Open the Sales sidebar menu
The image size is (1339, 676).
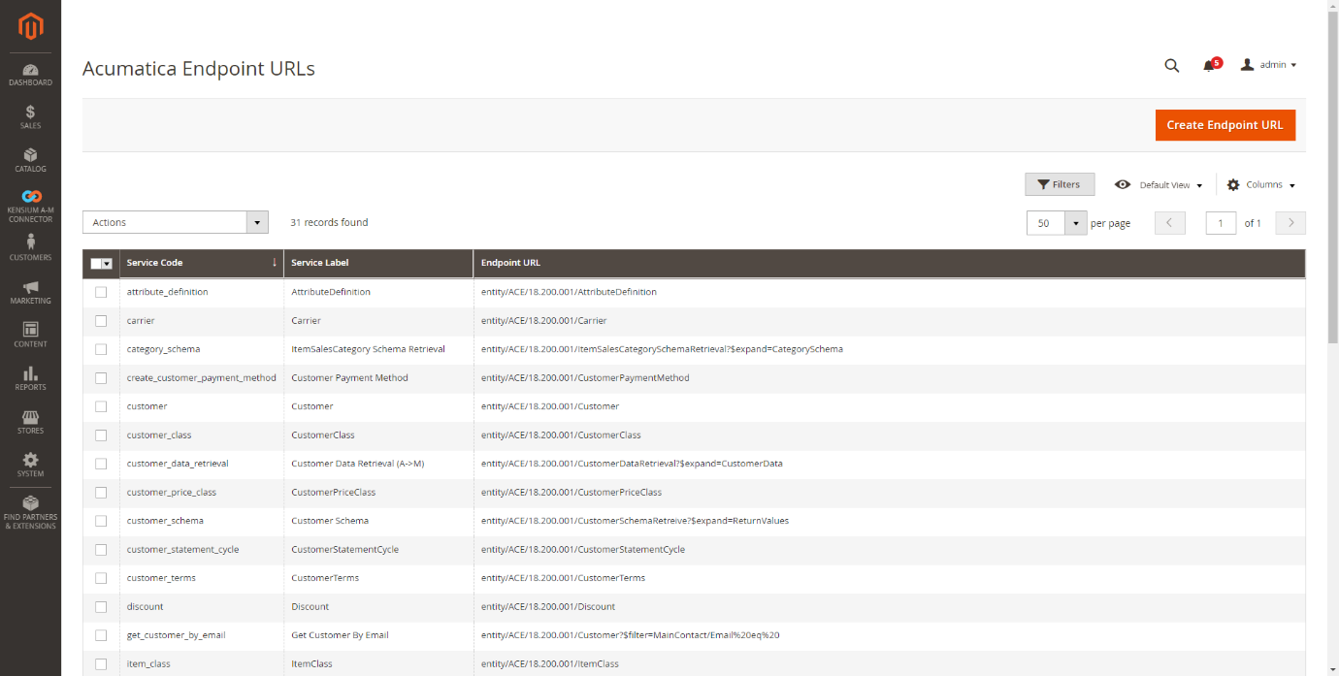(x=30, y=117)
